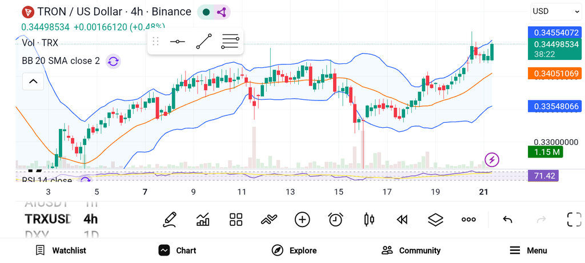Open the pencil drawing tools

(x=170, y=220)
